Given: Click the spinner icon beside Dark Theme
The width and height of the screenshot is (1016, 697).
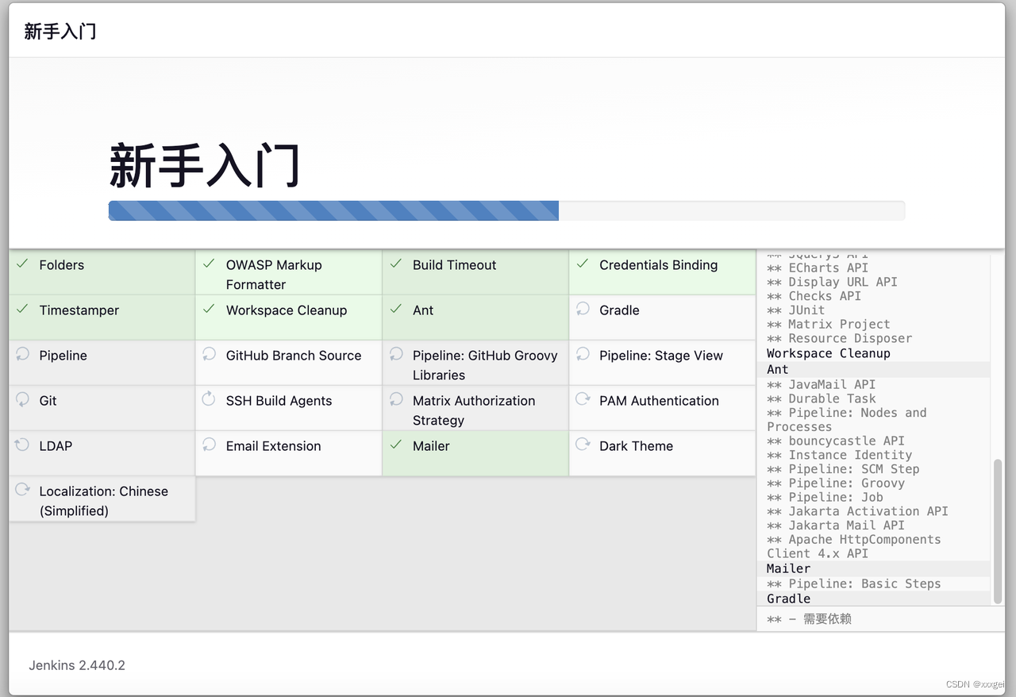Looking at the screenshot, I should click(x=583, y=444).
